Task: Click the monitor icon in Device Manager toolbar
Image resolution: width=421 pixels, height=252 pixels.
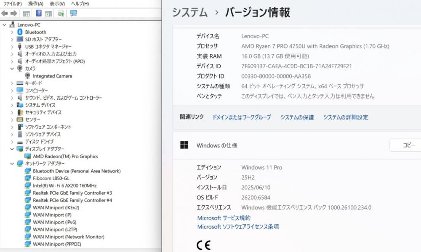Action: [x=74, y=13]
